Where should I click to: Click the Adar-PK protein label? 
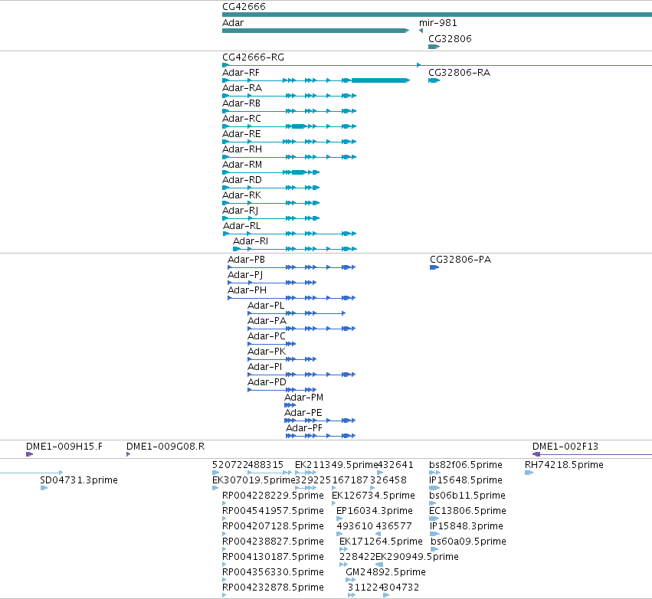point(267,352)
